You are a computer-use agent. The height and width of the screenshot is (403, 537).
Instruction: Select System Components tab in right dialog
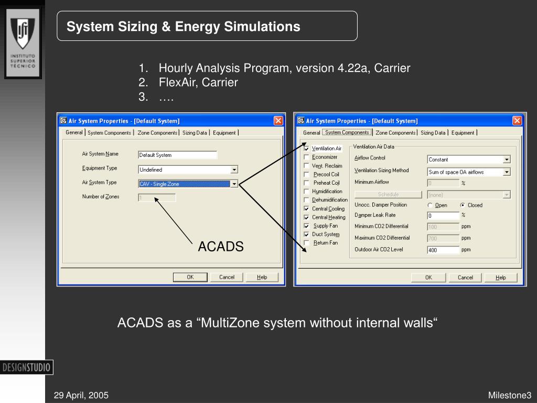[347, 132]
